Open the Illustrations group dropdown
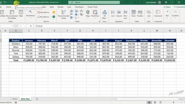 [x=30, y=14]
